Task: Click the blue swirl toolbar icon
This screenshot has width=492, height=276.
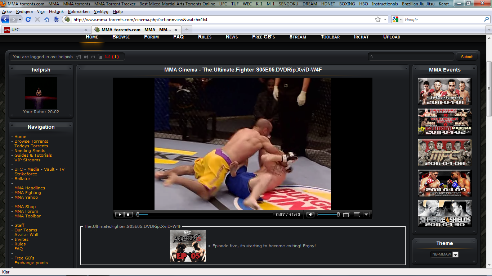Action: [x=56, y=19]
